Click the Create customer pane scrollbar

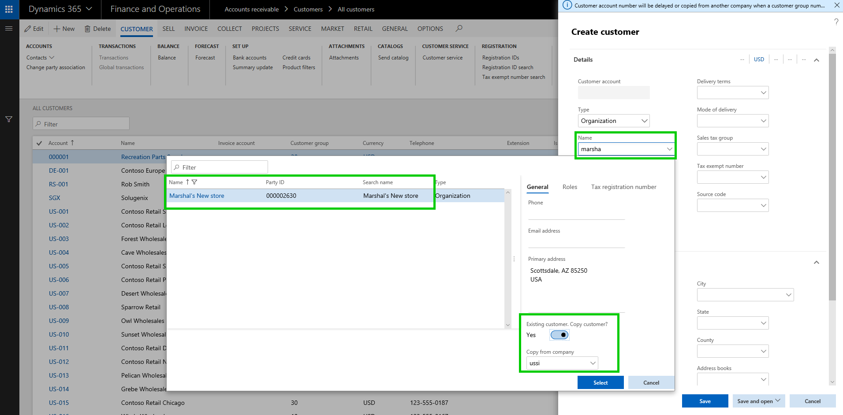832,176
